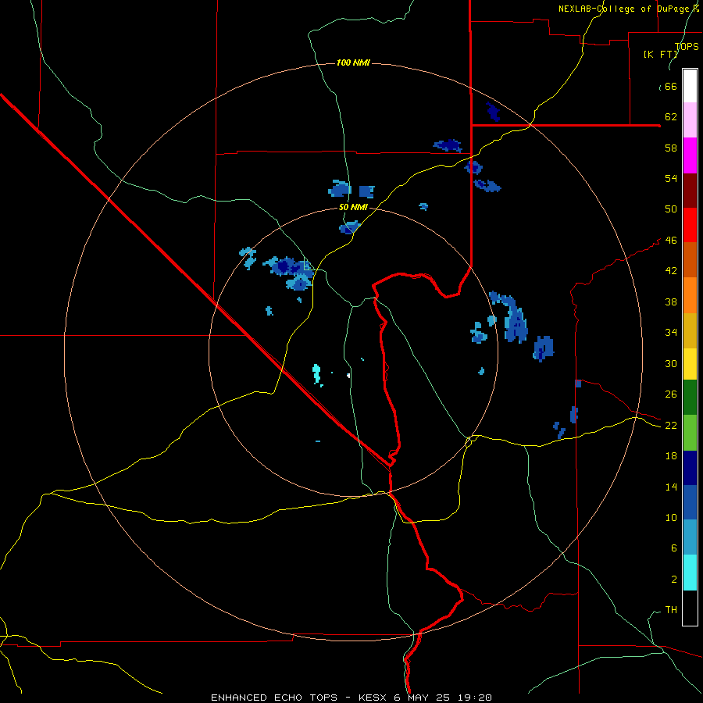Click the legend value "54"
Image resolution: width=703 pixels, height=703 pixels.
671,178
